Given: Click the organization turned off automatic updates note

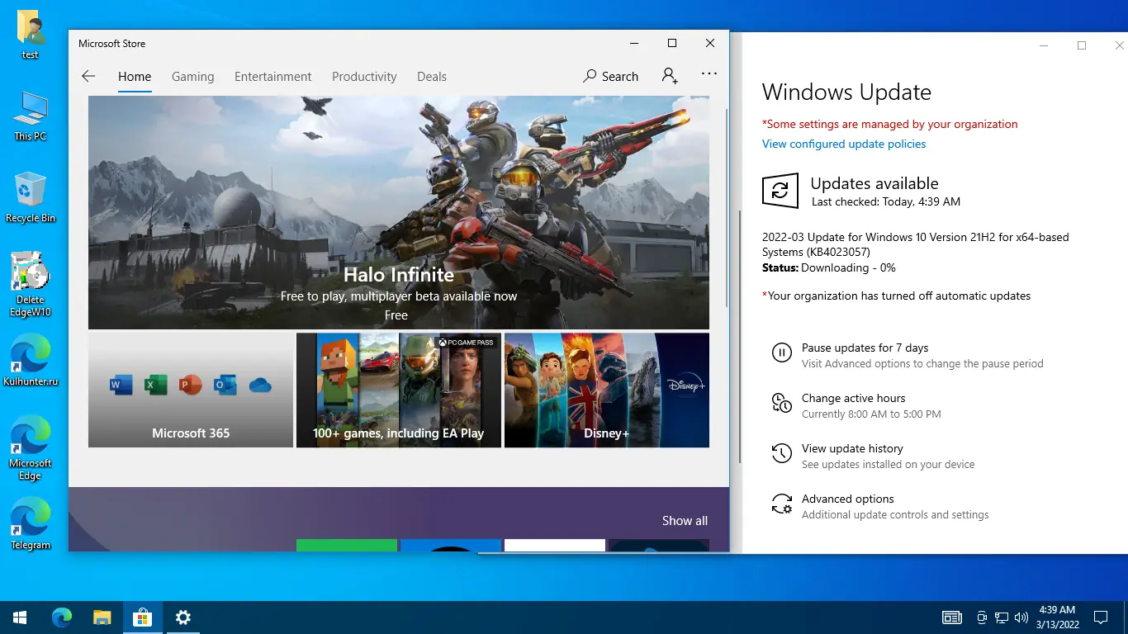Looking at the screenshot, I should pyautogui.click(x=897, y=296).
